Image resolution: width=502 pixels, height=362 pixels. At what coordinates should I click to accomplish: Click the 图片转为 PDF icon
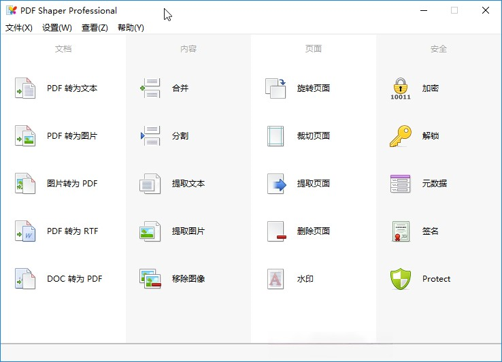25,184
